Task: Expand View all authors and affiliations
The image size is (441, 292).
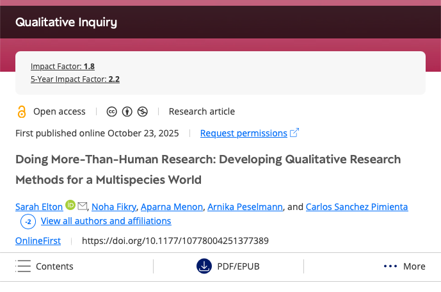Action: click(106, 221)
